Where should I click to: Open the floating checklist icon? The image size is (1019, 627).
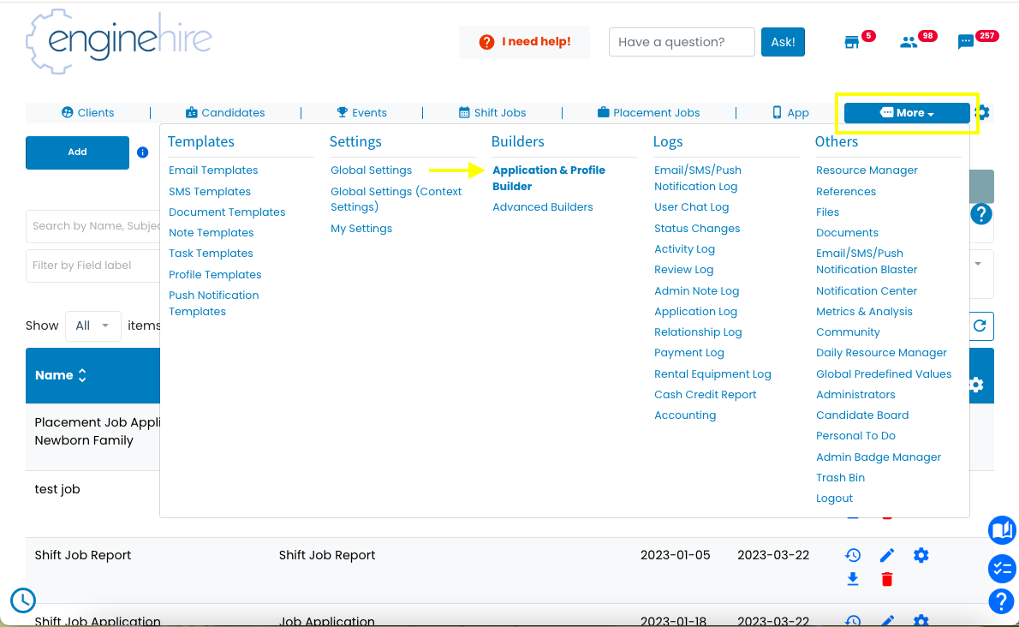tap(1002, 569)
